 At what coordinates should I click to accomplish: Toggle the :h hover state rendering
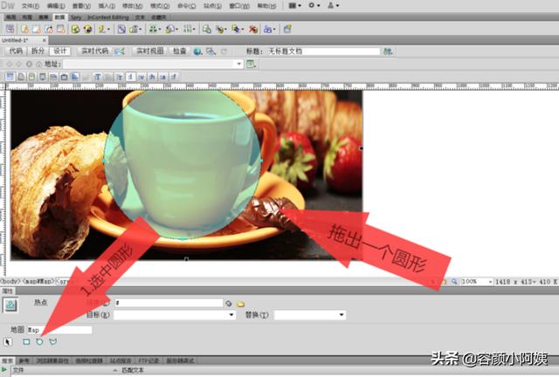click(152, 77)
